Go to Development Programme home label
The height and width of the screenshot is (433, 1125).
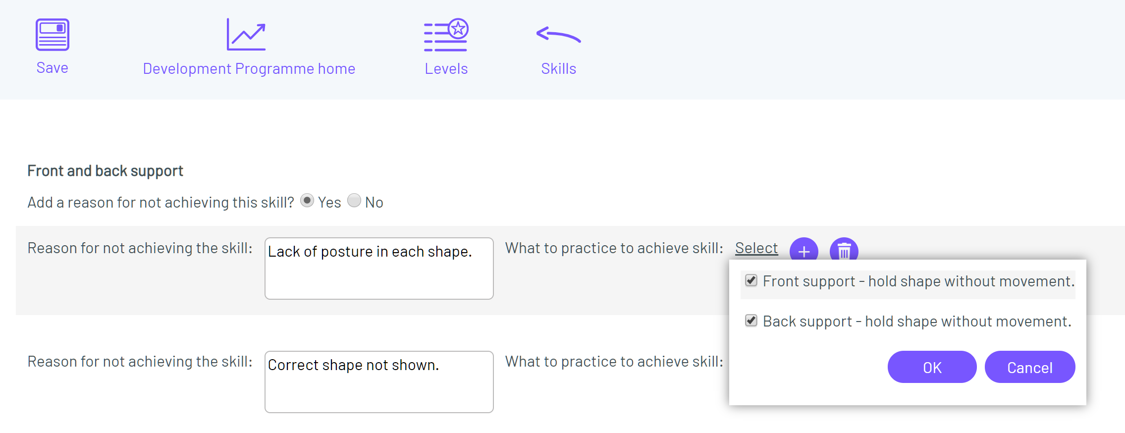tap(249, 68)
